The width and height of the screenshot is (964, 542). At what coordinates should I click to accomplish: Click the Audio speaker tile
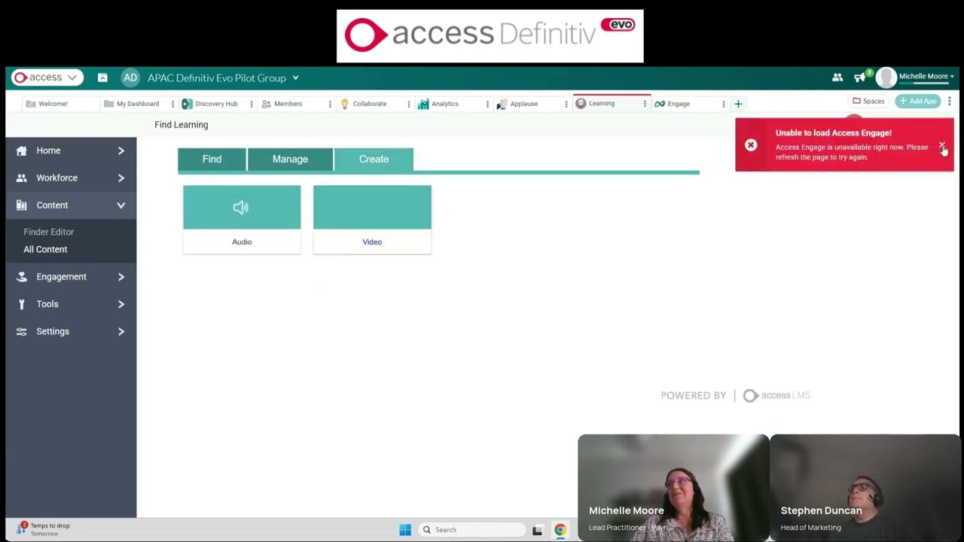pos(242,207)
